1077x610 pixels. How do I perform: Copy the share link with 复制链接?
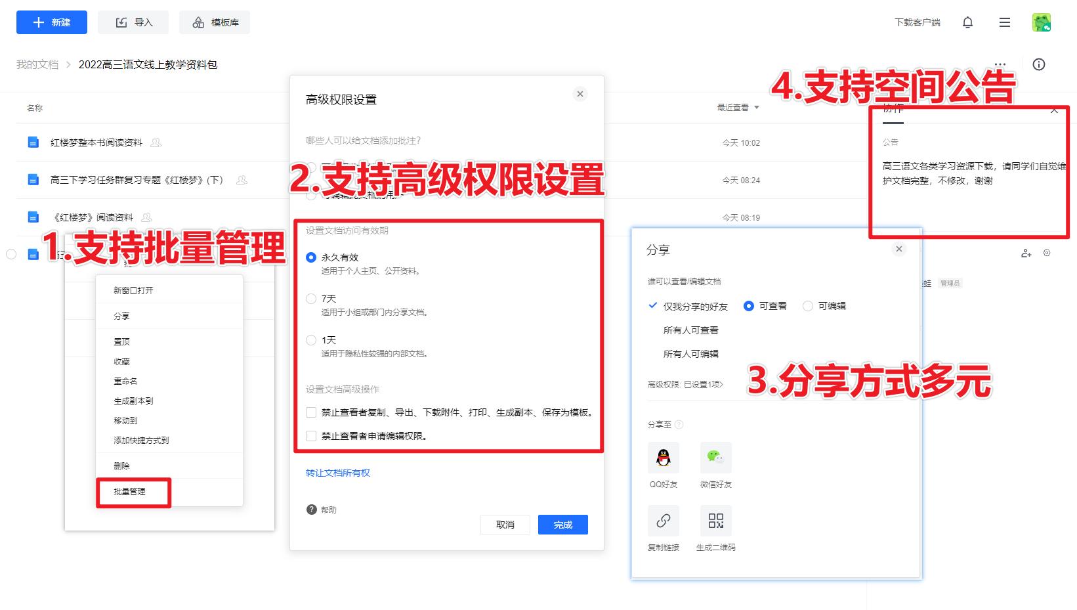point(663,520)
